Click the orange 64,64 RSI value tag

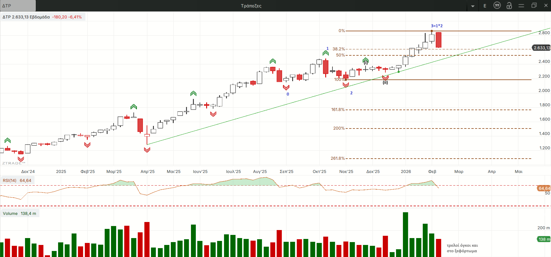pyautogui.click(x=544, y=188)
